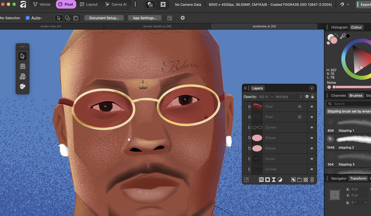
Task: Click the Affinity logo icon
Action: [23, 4]
